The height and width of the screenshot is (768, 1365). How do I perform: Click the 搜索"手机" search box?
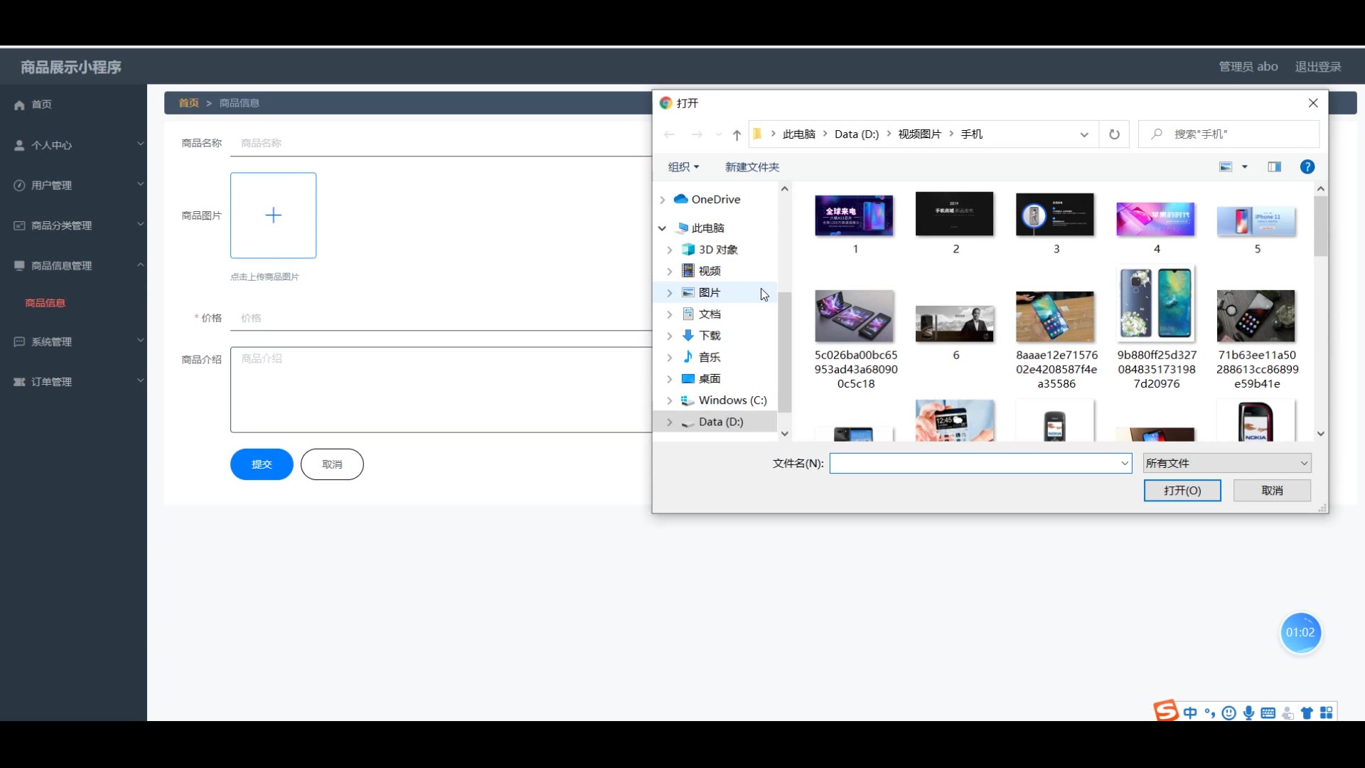[x=1228, y=134]
